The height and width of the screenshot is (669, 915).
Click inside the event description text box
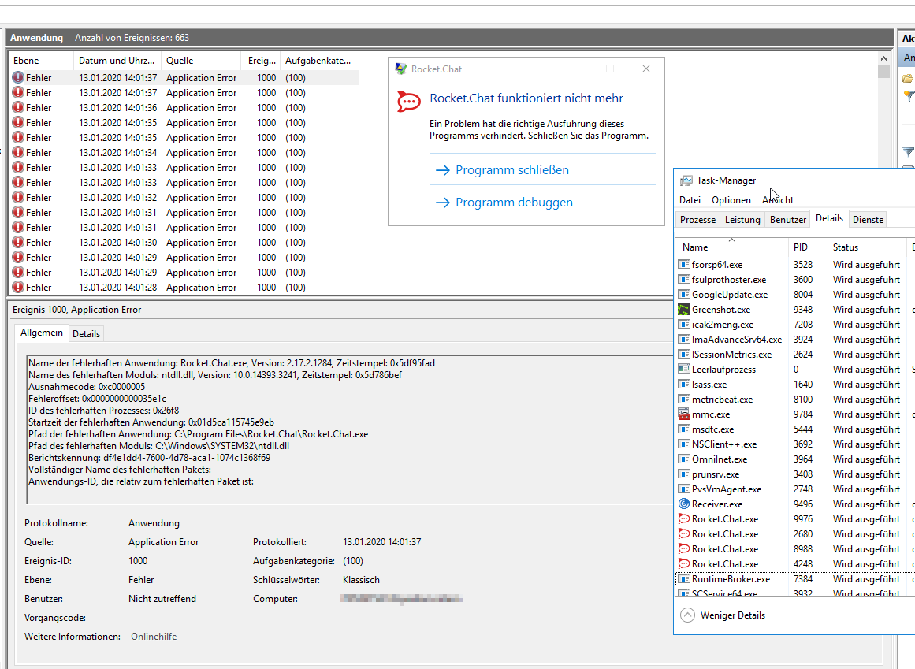349,429
